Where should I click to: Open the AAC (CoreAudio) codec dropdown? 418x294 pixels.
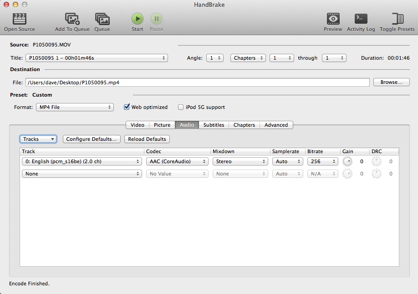[177, 161]
